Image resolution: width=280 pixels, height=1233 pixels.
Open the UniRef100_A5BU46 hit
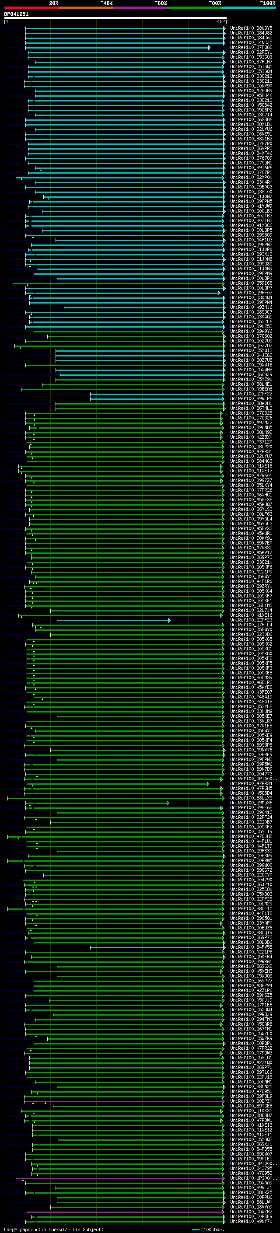click(x=251, y=96)
